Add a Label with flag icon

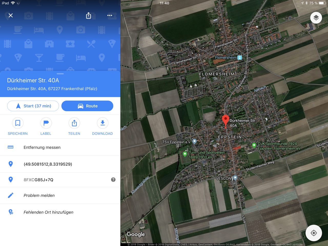pos(46,123)
